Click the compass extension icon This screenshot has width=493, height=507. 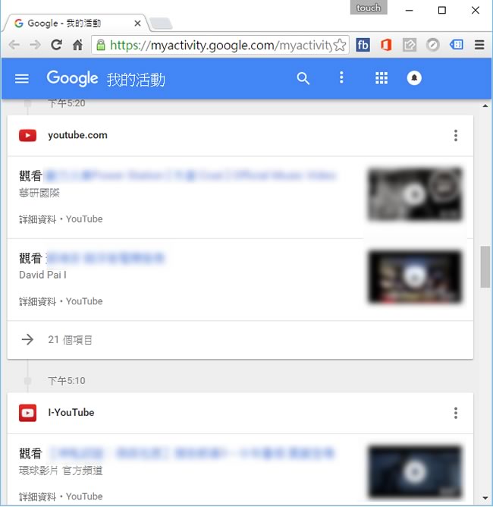[432, 45]
